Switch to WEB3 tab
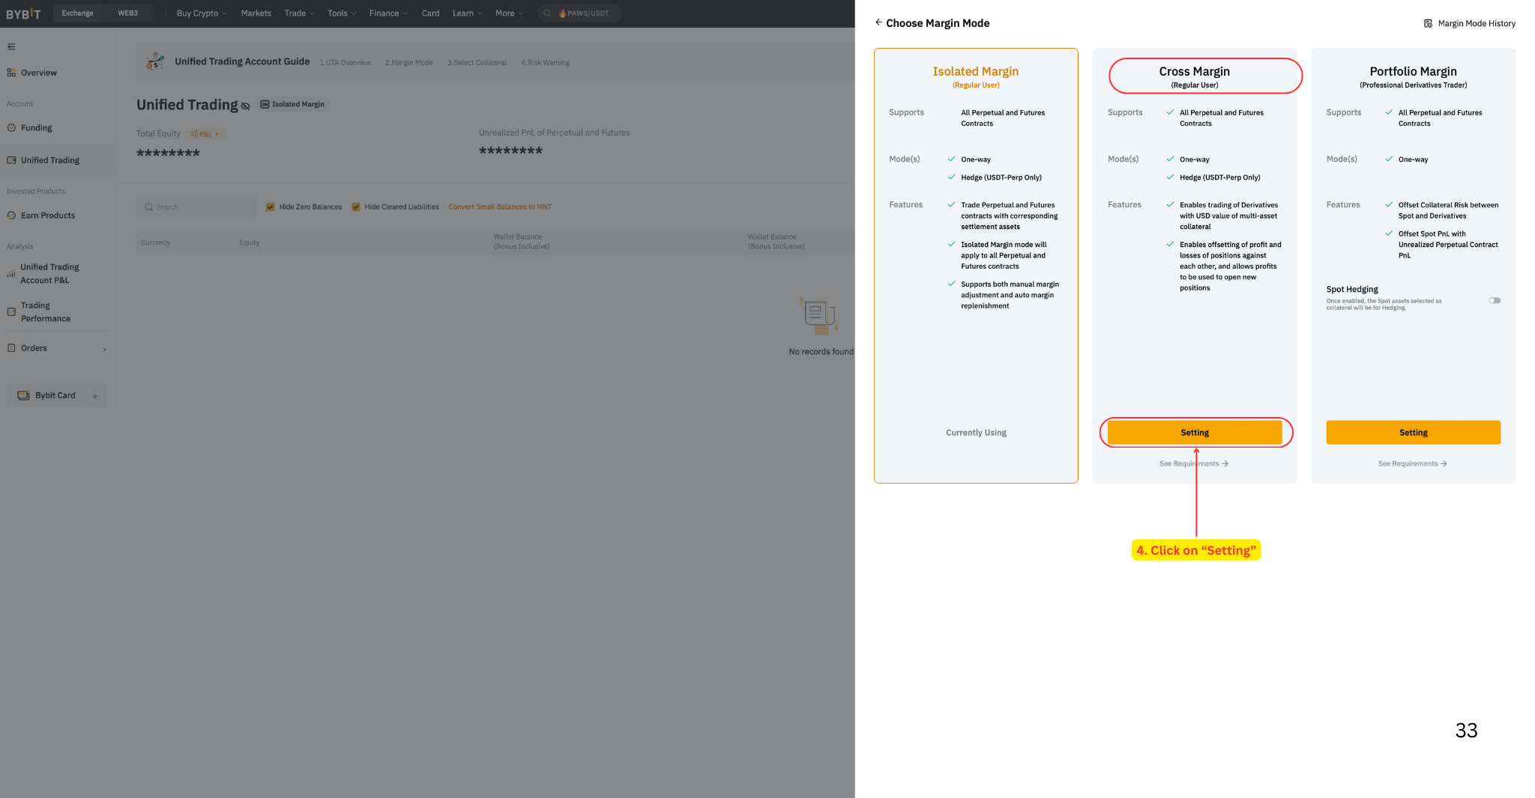Image resolution: width=1535 pixels, height=798 pixels. click(127, 13)
